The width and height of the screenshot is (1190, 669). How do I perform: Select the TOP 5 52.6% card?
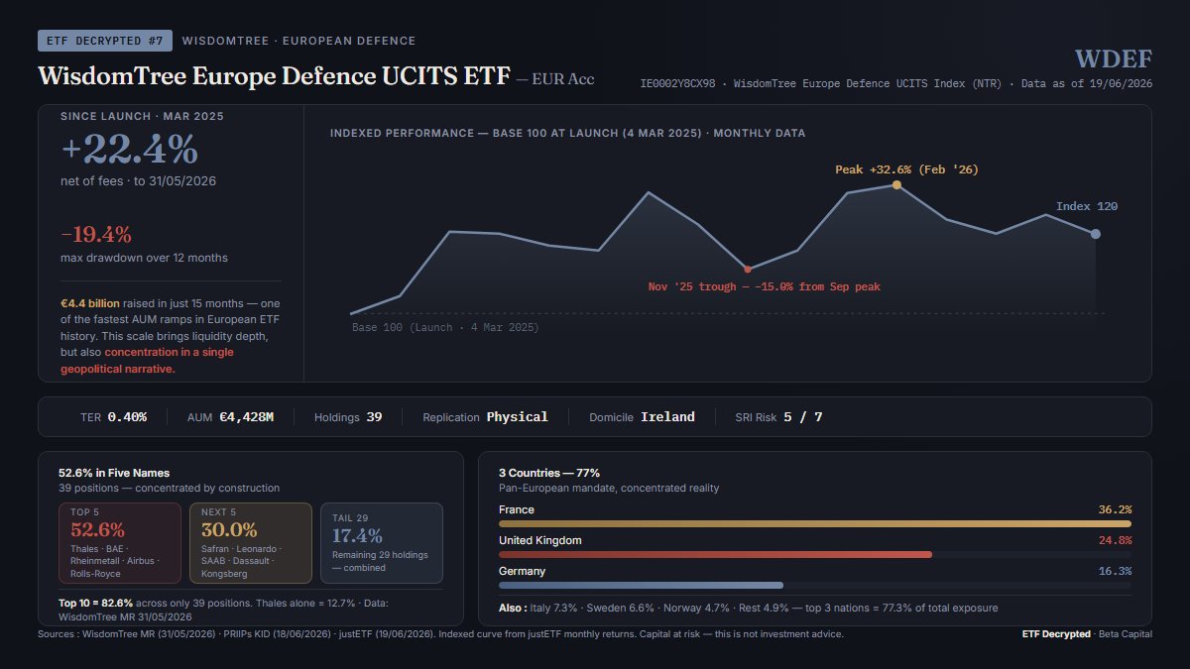[120, 543]
